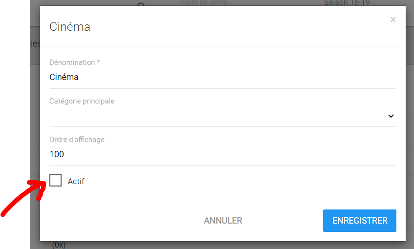Click the partially hidden tab text at left edge
Screen dimensions: 414x249
(x=35, y=43)
